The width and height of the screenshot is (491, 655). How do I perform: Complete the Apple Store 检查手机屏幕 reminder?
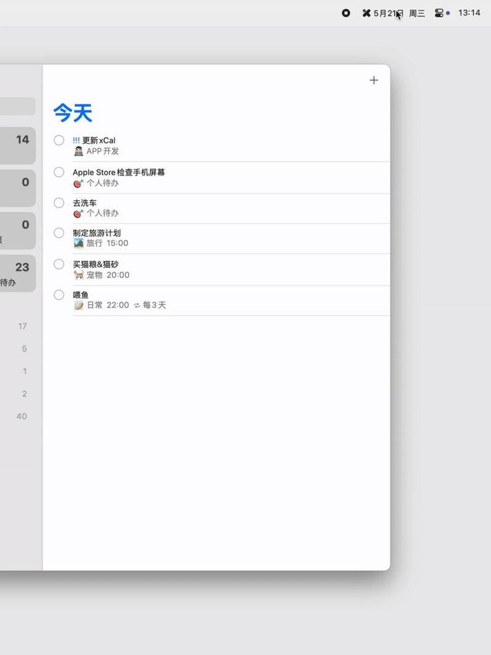[x=59, y=172]
